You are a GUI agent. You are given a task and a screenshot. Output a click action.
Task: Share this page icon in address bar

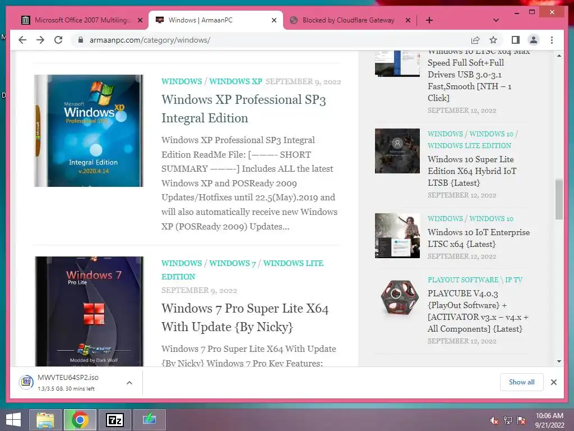[475, 40]
